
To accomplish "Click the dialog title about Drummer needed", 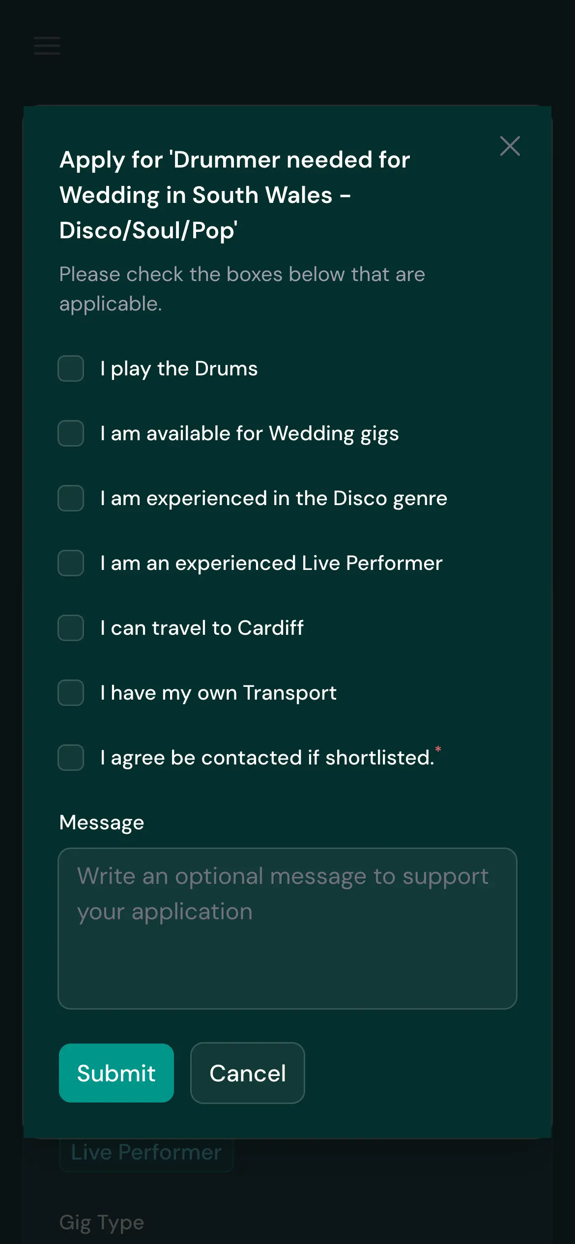I will point(234,195).
